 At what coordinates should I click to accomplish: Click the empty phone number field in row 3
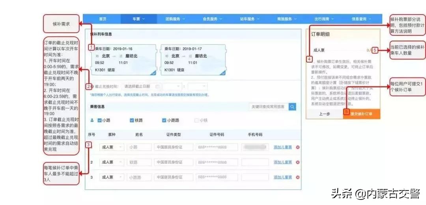[255, 177]
